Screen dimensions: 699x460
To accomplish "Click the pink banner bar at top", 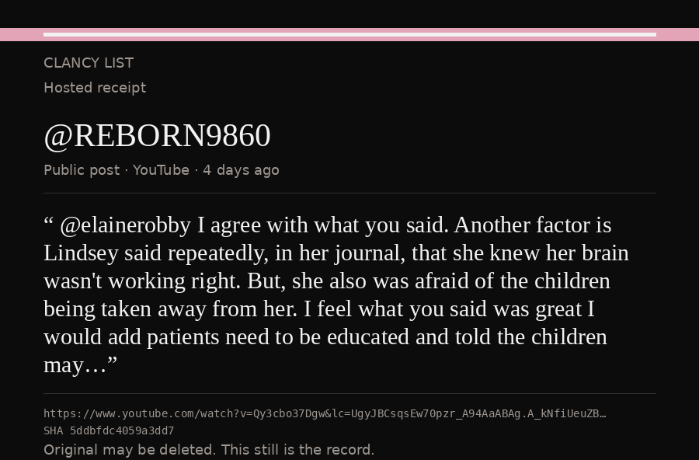I will tap(349, 34).
